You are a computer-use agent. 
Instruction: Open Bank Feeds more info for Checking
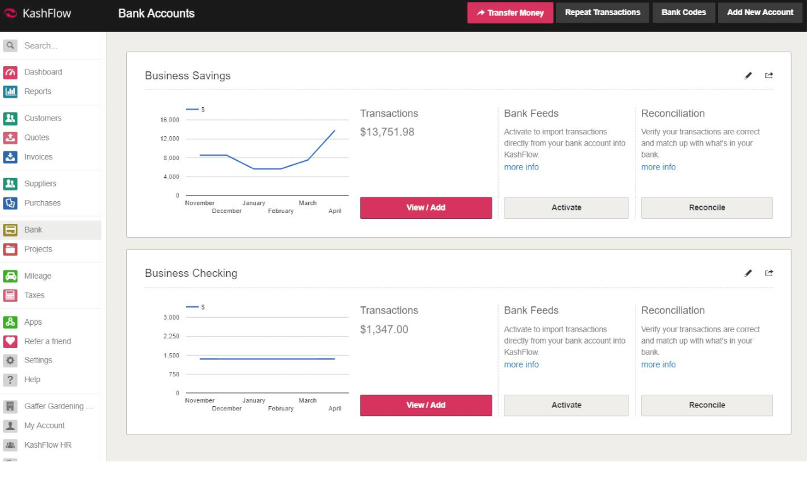521,364
